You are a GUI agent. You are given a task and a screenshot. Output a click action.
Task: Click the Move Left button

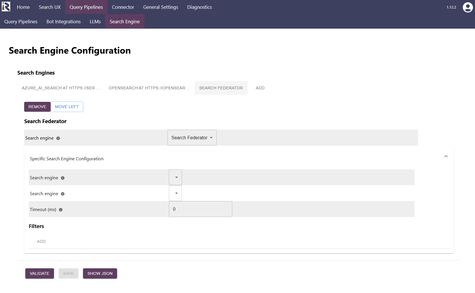tap(67, 107)
